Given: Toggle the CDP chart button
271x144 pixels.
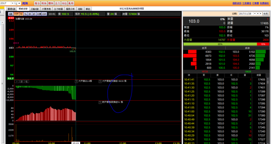Looking at the screenshot, I should pos(44,14).
